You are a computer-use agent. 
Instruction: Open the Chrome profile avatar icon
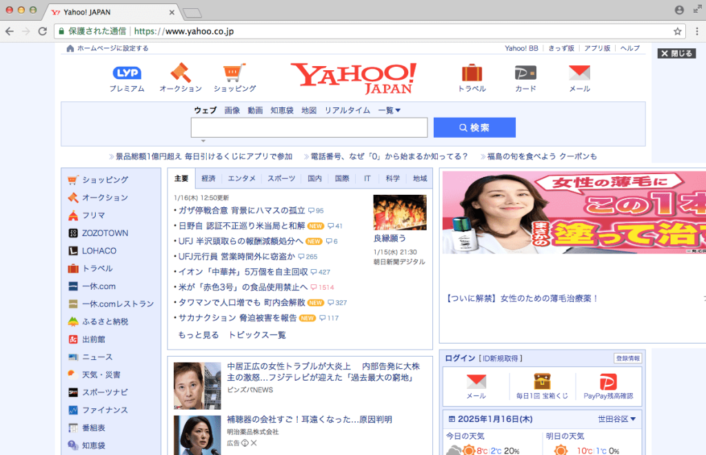click(x=679, y=10)
